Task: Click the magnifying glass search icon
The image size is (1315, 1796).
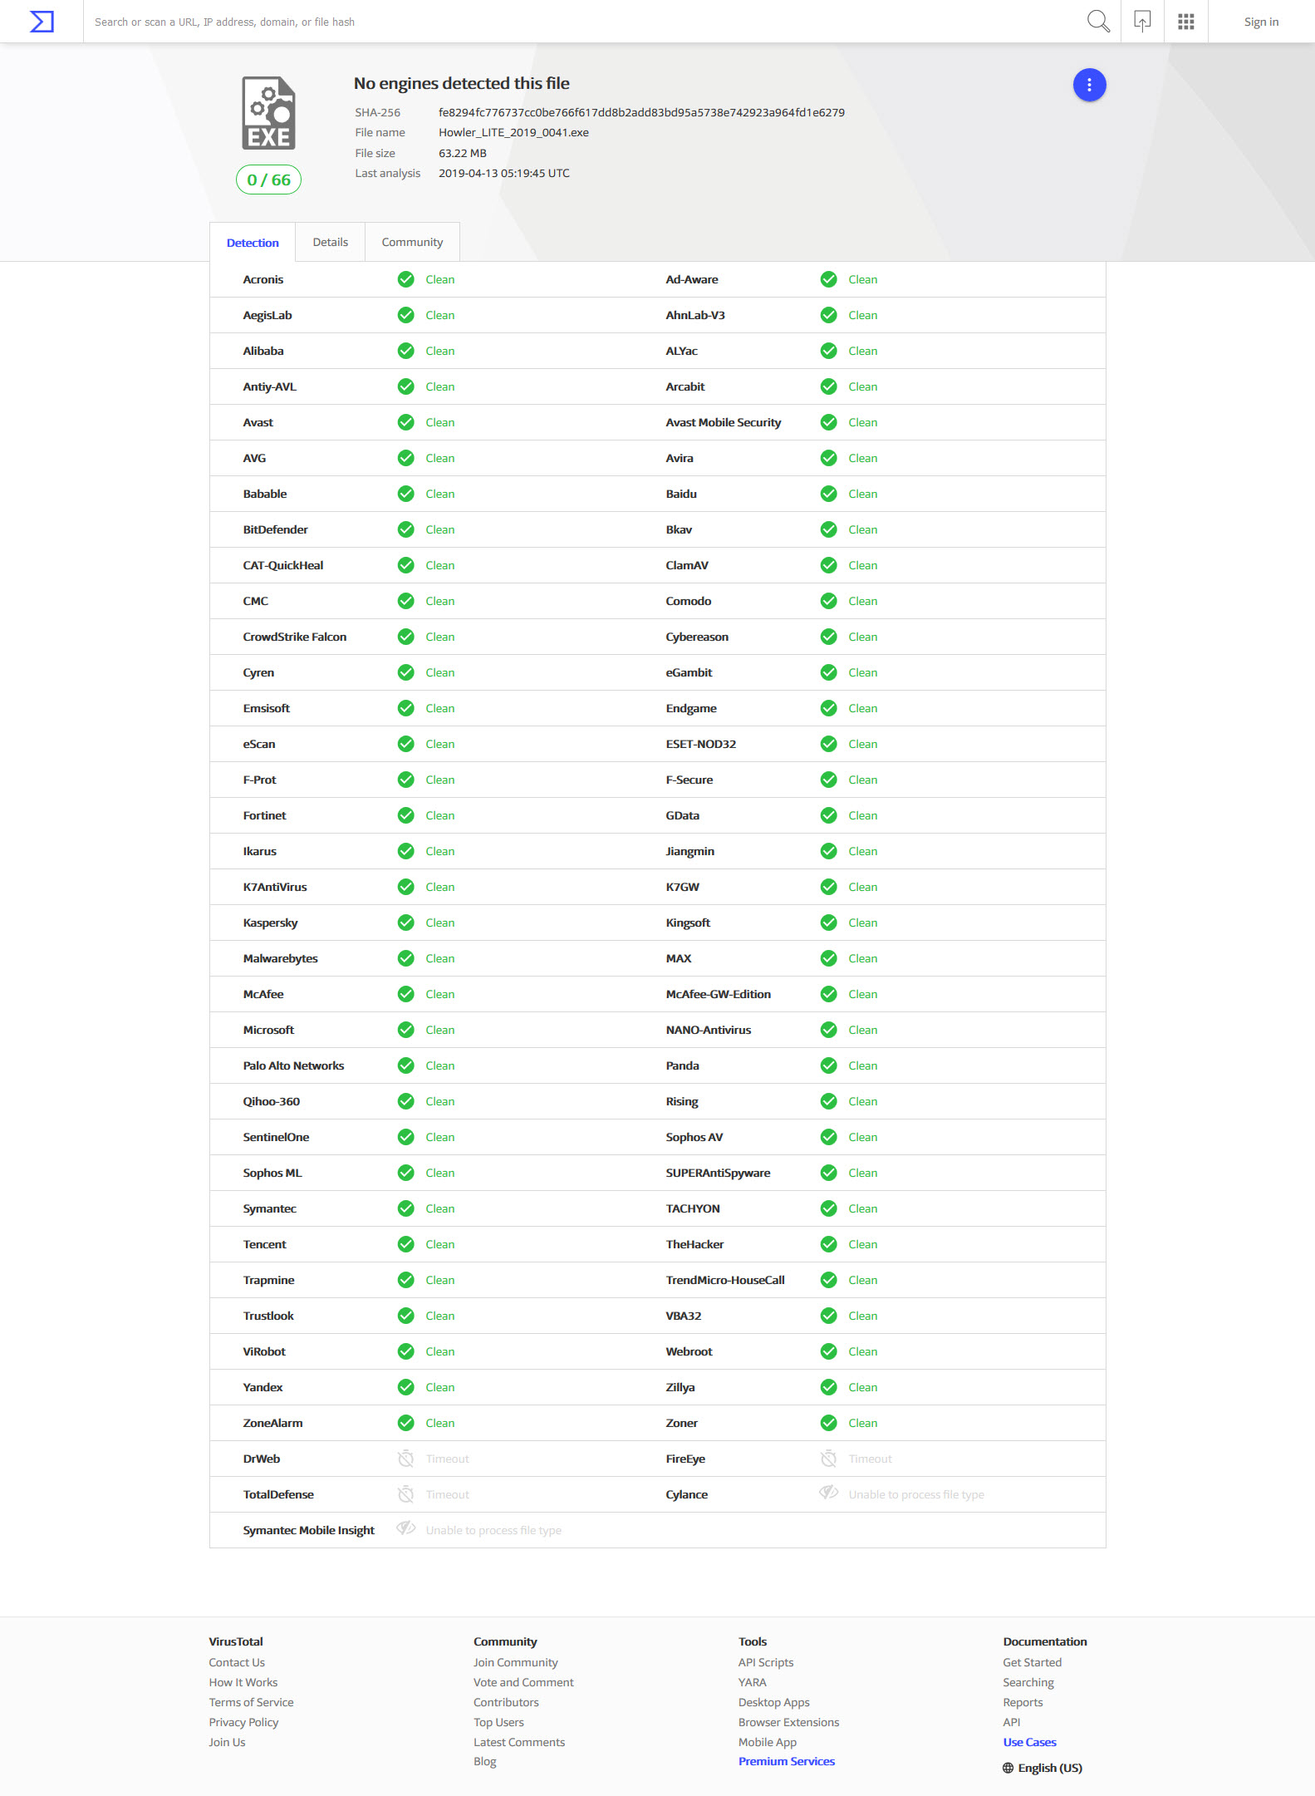Action: pos(1098,22)
